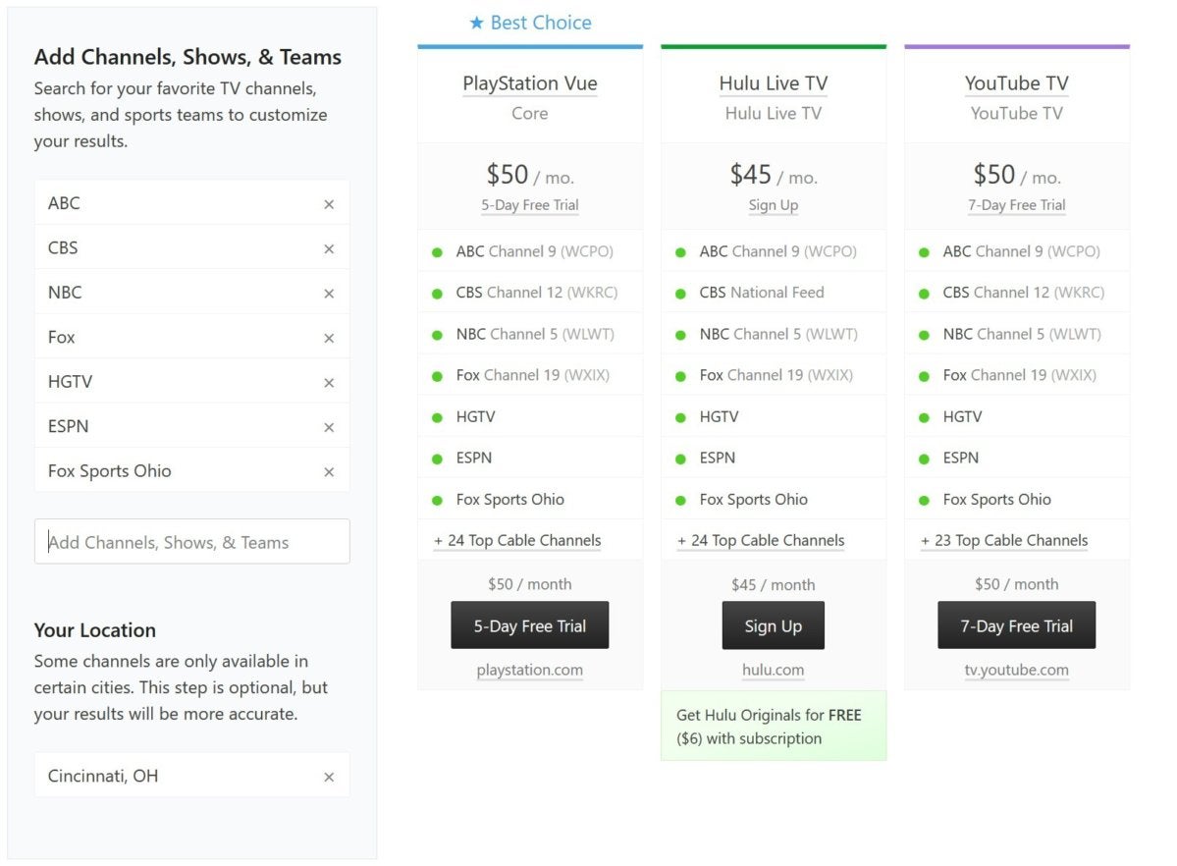The image size is (1177, 866).
Task: Expand PlayStation Vue 24 Top Cable Channels
Action: click(517, 541)
